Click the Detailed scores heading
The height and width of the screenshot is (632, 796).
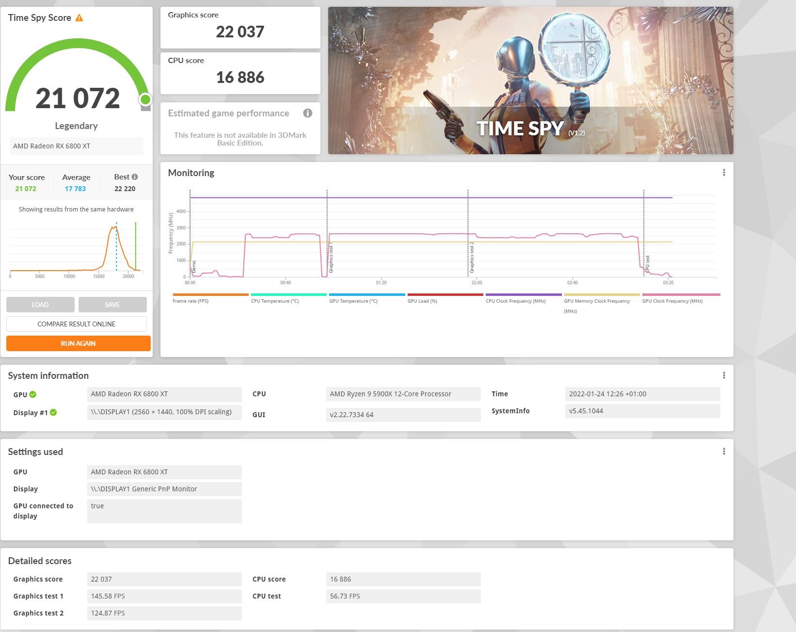coord(40,561)
